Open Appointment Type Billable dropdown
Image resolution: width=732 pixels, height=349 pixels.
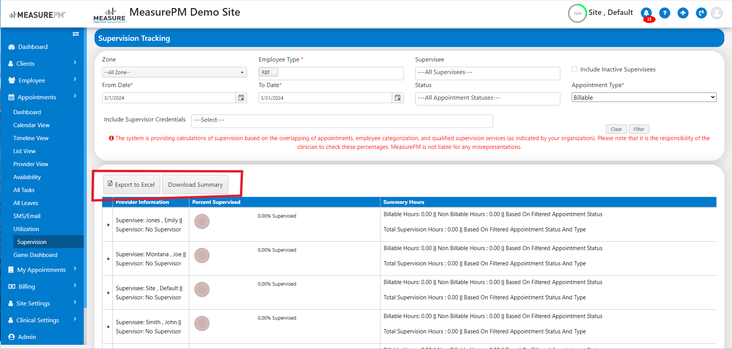coord(644,97)
